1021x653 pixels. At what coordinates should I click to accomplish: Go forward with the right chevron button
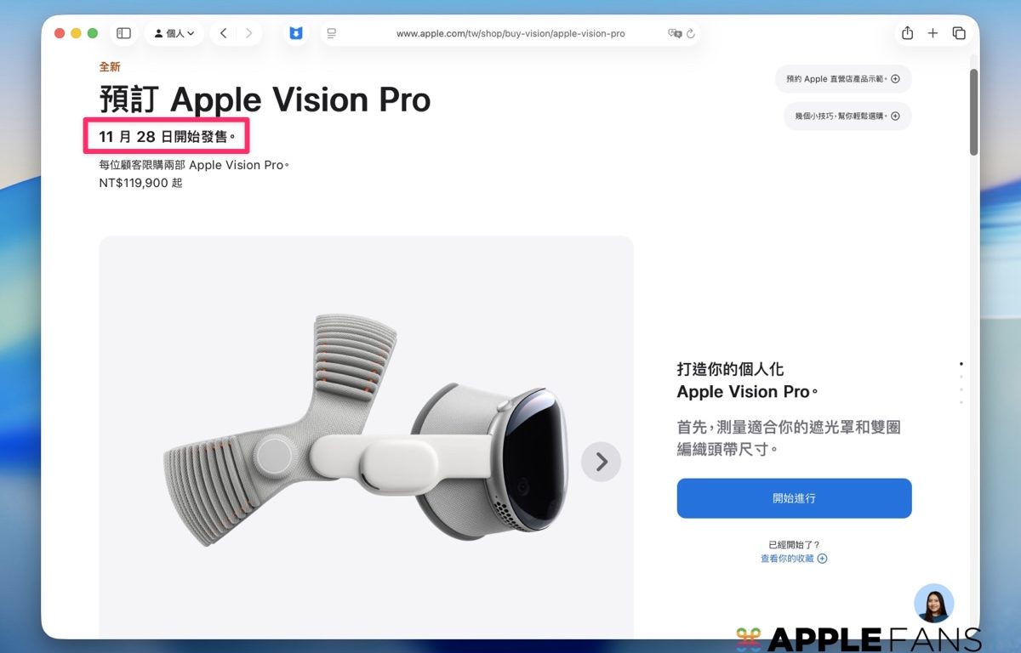click(x=248, y=33)
